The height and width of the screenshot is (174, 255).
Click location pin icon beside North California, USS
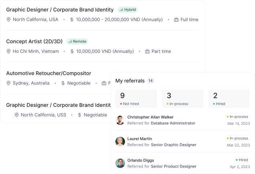[x=17, y=115]
